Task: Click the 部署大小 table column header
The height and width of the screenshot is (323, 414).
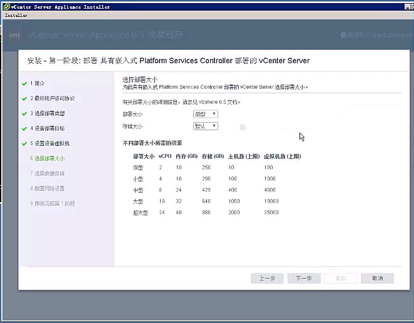Action: coord(144,156)
